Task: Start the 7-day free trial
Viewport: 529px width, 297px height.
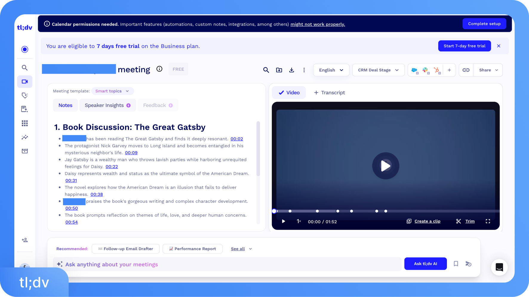Action: point(465,46)
